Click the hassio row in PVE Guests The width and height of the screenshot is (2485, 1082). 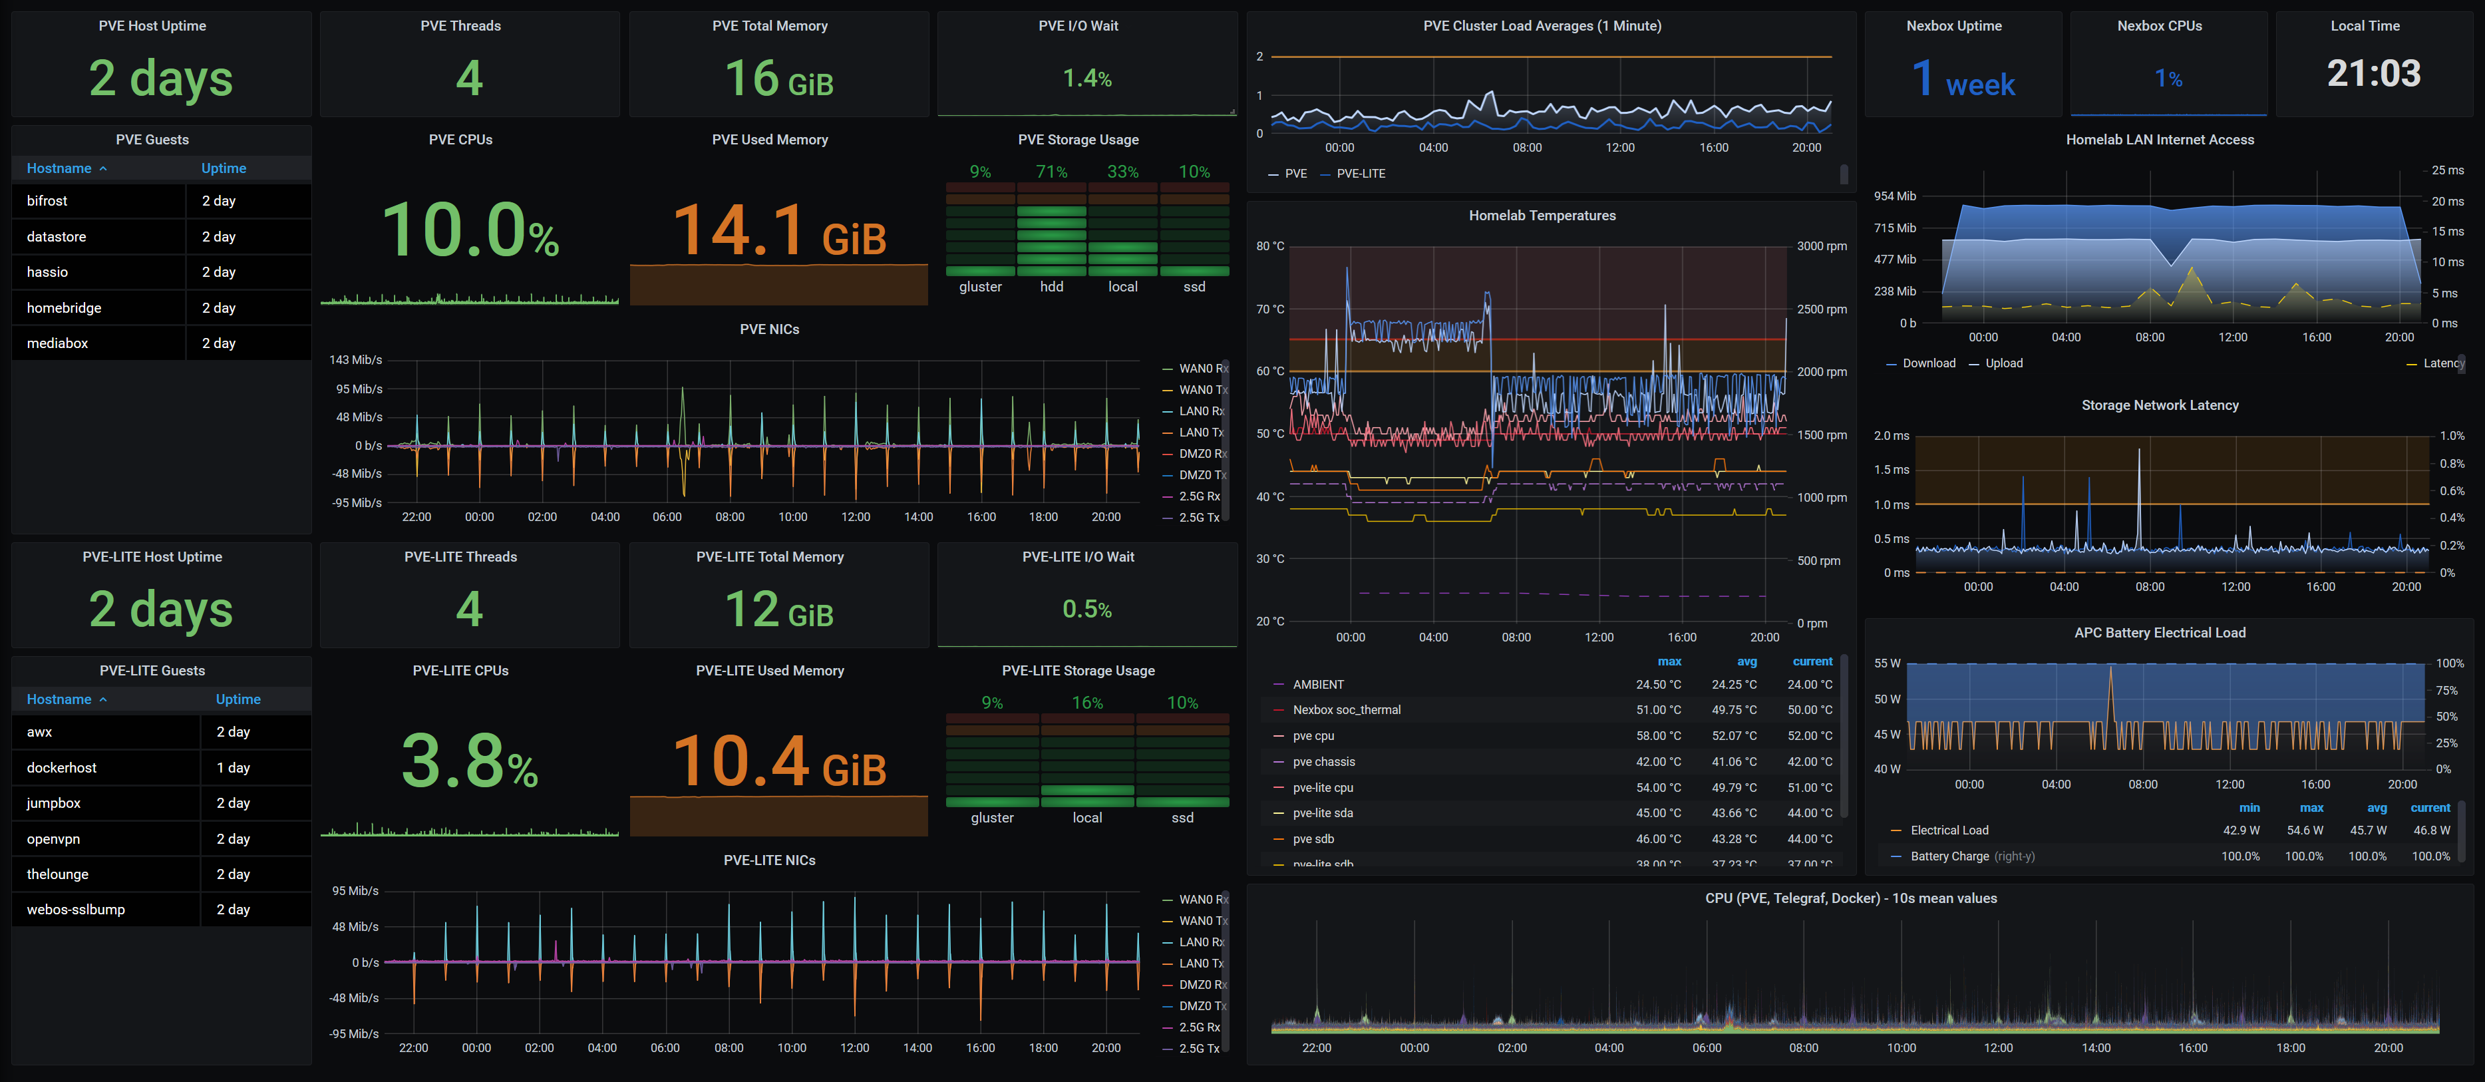point(47,273)
